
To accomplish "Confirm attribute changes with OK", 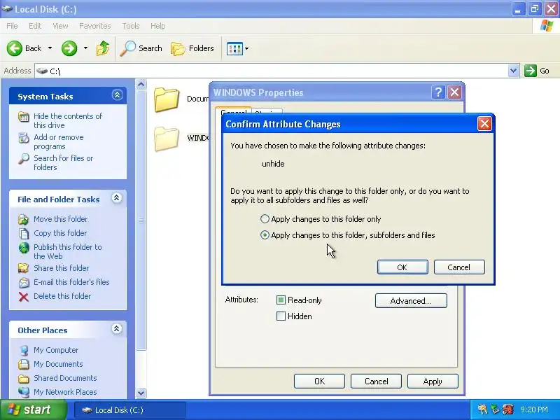I will pos(402,267).
